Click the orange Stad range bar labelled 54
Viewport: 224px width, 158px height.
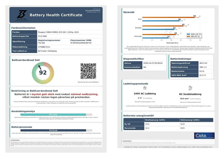169,17
